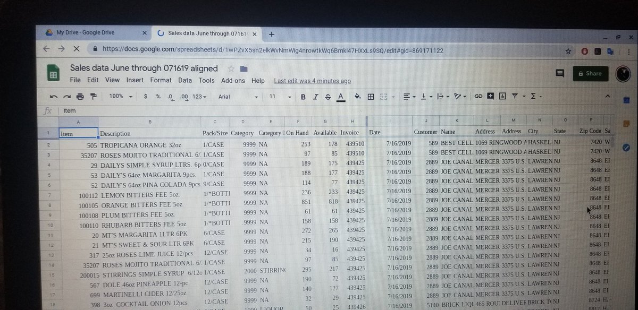Insert a chart
The image size is (638, 310).
pyautogui.click(x=502, y=96)
